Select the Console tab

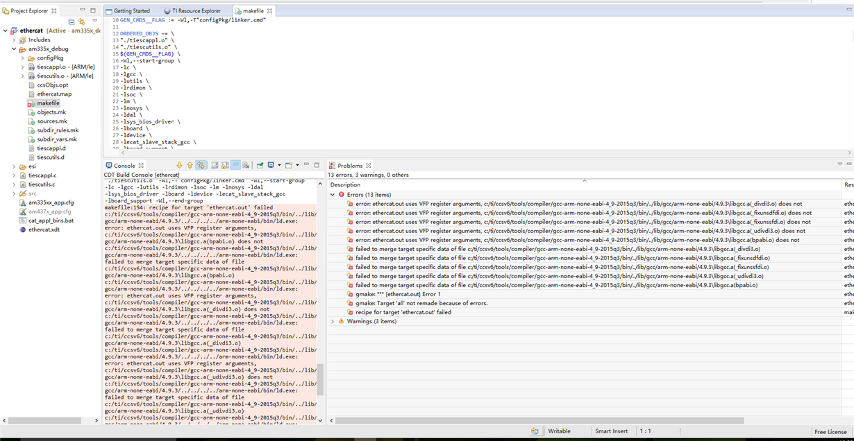[124, 166]
